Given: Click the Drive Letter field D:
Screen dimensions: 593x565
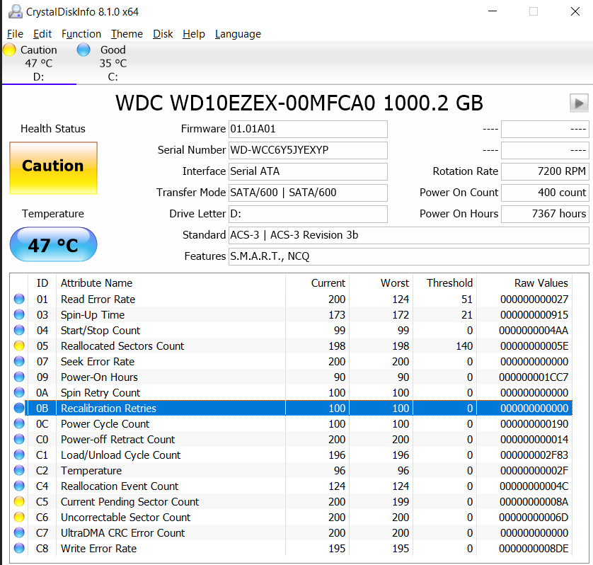Looking at the screenshot, I should point(308,214).
